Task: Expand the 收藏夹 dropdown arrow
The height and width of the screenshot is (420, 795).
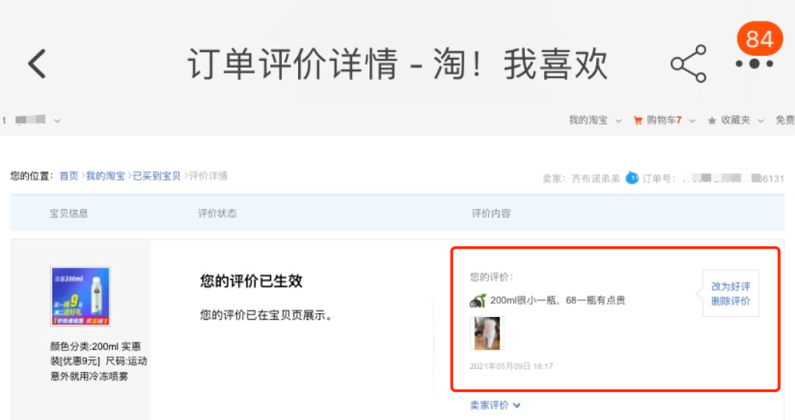Action: pyautogui.click(x=760, y=121)
